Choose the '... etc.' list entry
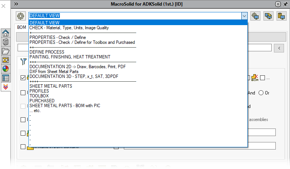Viewport: 290px width, 169px height. coord(138,111)
